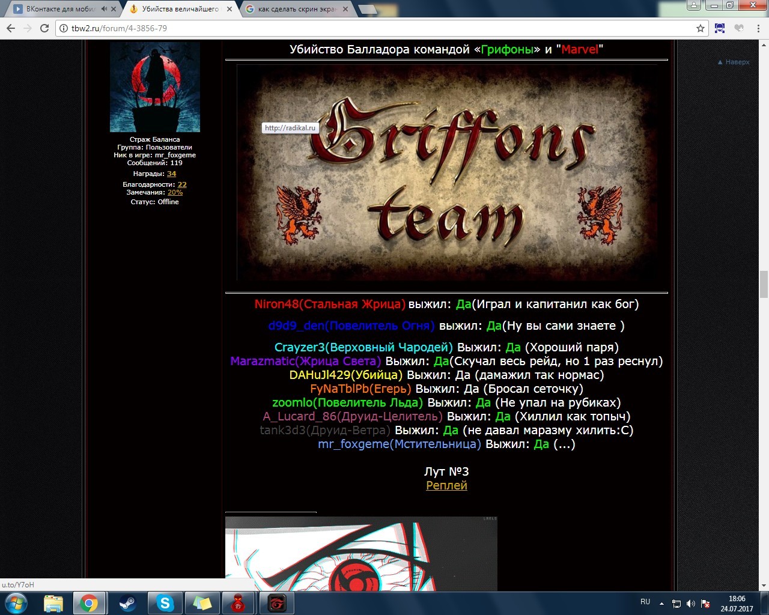Open Steam from the taskbar

coord(127,603)
